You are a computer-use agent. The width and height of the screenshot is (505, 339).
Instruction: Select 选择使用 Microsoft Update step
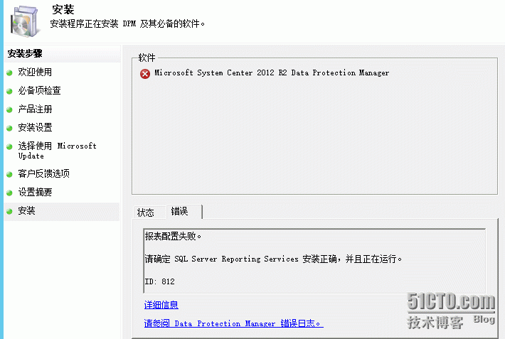[57, 151]
